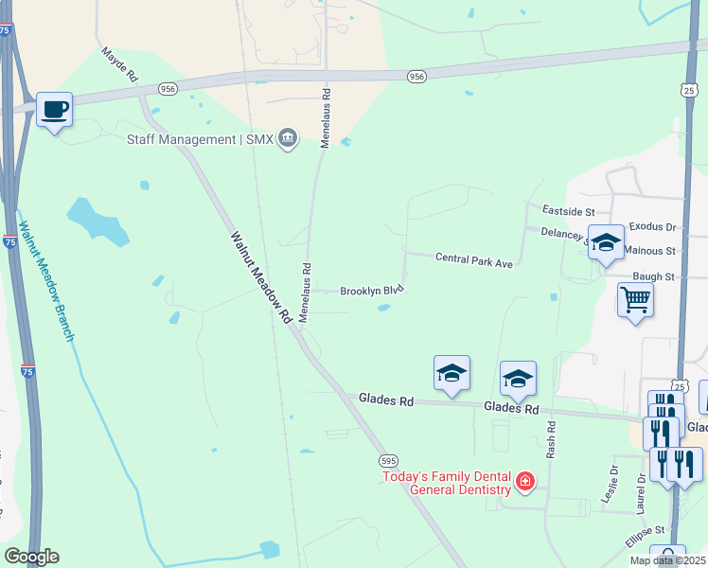This screenshot has height=568, width=708.
Task: Click the Interstate 75 shield near Walnut Meadow Branch
Action: (x=9, y=241)
